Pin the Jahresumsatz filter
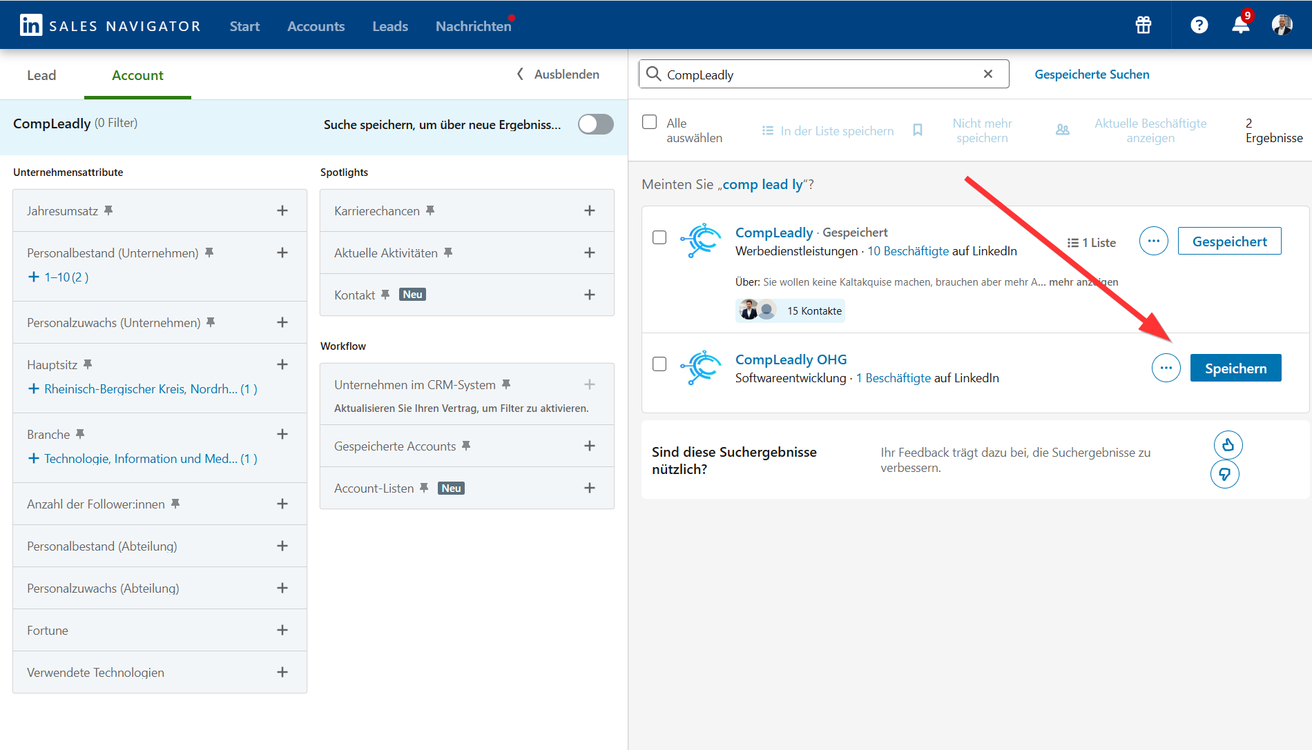Screen dimensions: 1312x750 [108, 210]
